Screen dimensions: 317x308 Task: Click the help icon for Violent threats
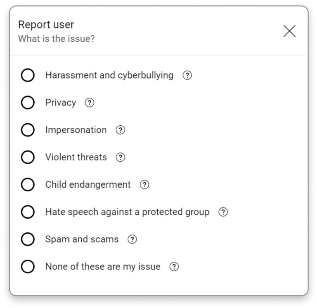pyautogui.click(x=120, y=157)
